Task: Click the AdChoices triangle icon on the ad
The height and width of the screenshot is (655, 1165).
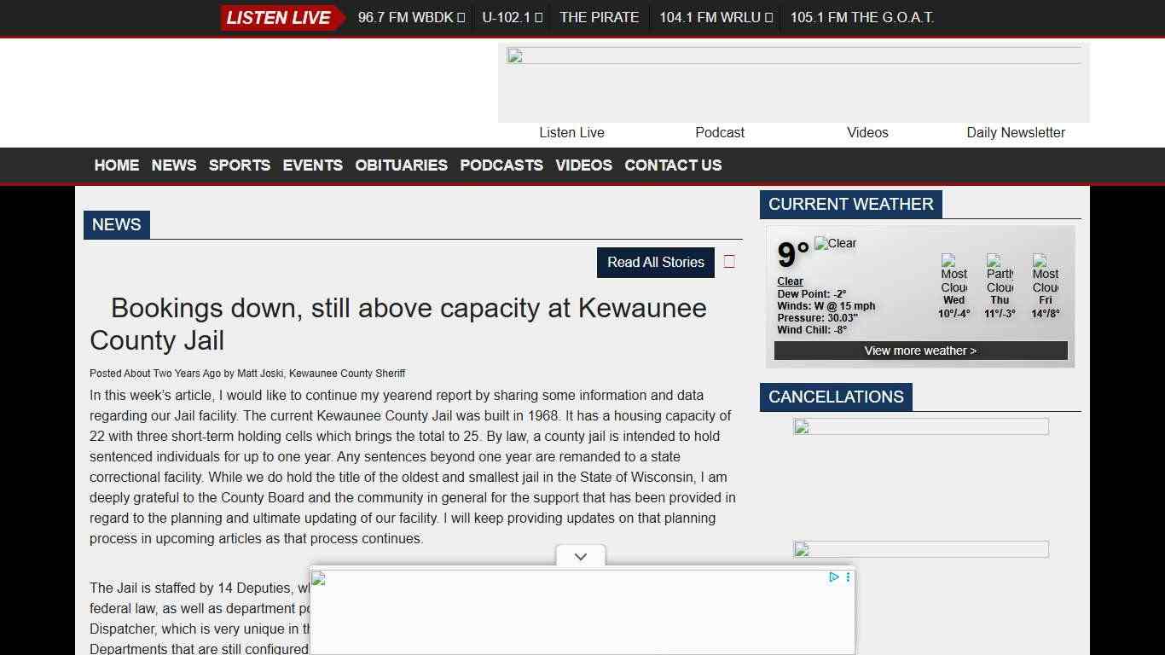Action: point(834,577)
